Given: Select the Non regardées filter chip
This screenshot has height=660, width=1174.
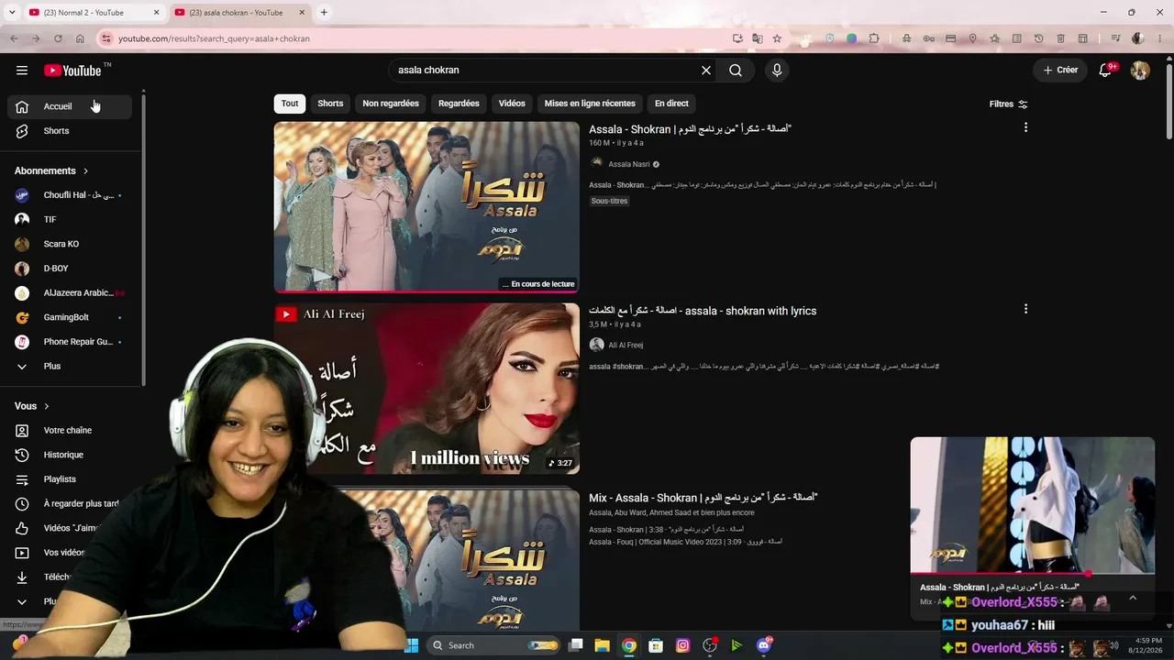Looking at the screenshot, I should point(391,104).
